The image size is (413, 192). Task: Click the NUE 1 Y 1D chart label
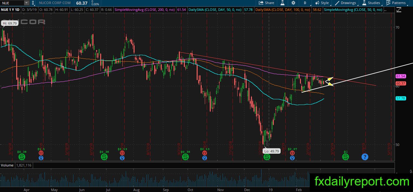(11, 10)
